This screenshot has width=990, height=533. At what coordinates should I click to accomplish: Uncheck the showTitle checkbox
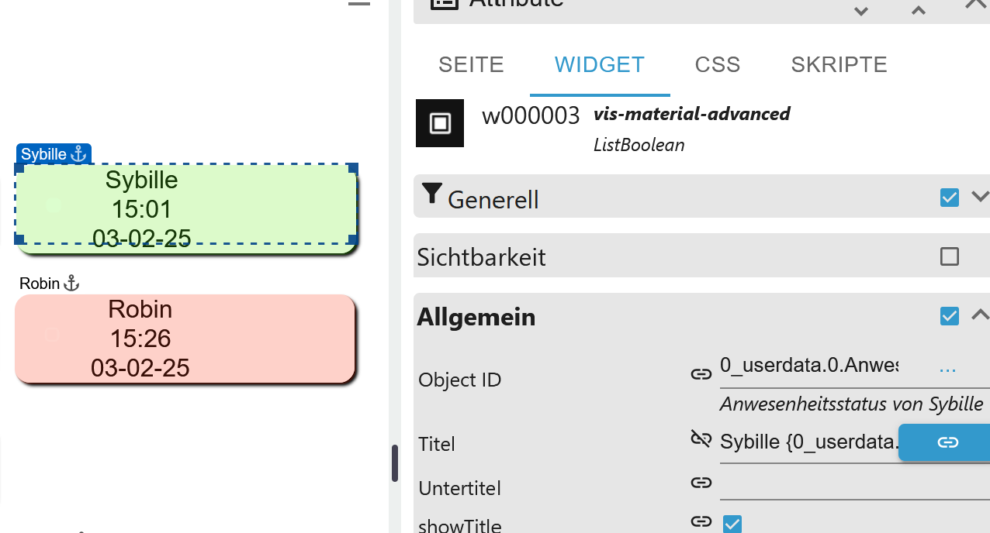pos(732,524)
